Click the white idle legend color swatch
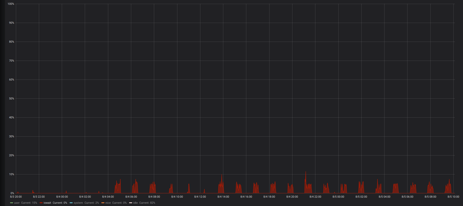This screenshot has width=463, height=206. pos(130,203)
